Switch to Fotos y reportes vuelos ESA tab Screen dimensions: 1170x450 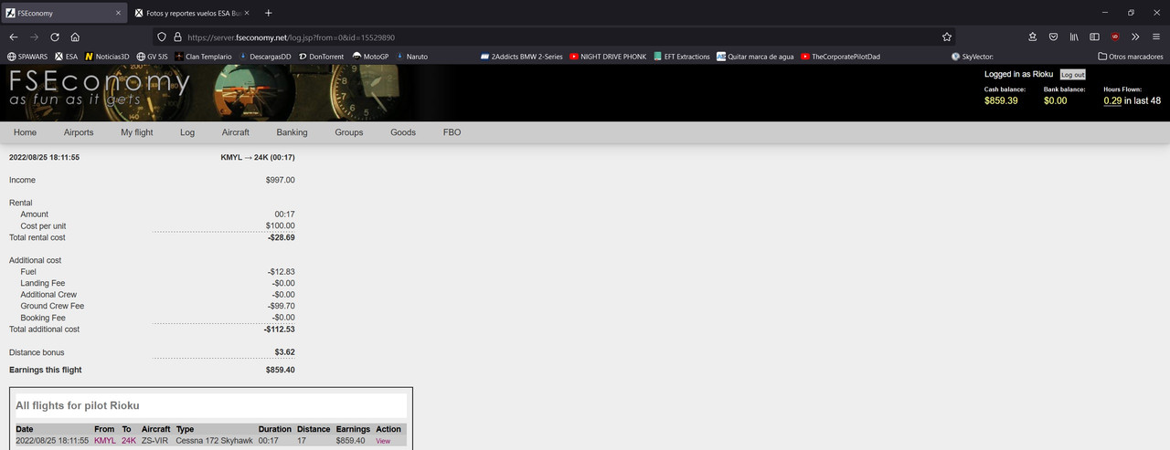point(190,13)
